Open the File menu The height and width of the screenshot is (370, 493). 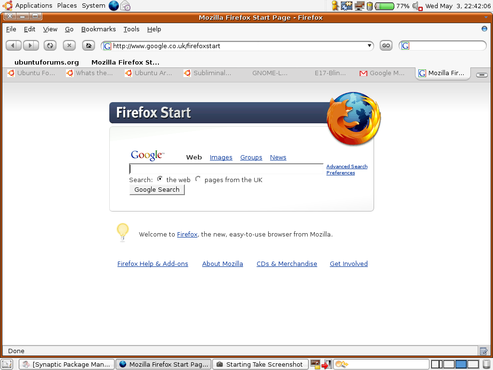pyautogui.click(x=11, y=29)
